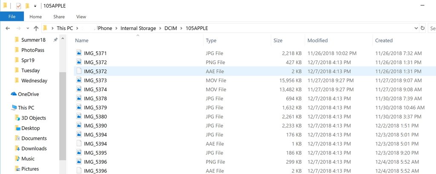Select the IMG_5373 MOV file icon

pos(79,80)
